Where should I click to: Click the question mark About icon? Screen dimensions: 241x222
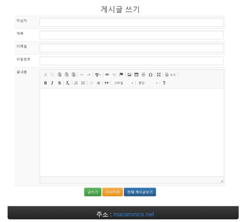coord(164,83)
